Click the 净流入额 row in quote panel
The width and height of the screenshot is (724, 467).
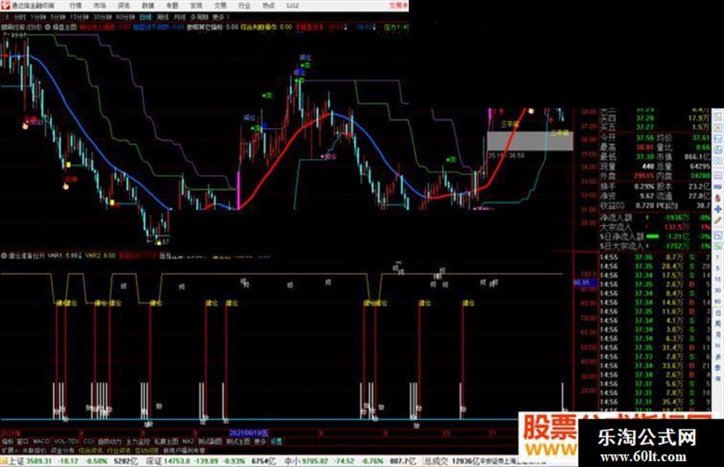(655, 217)
